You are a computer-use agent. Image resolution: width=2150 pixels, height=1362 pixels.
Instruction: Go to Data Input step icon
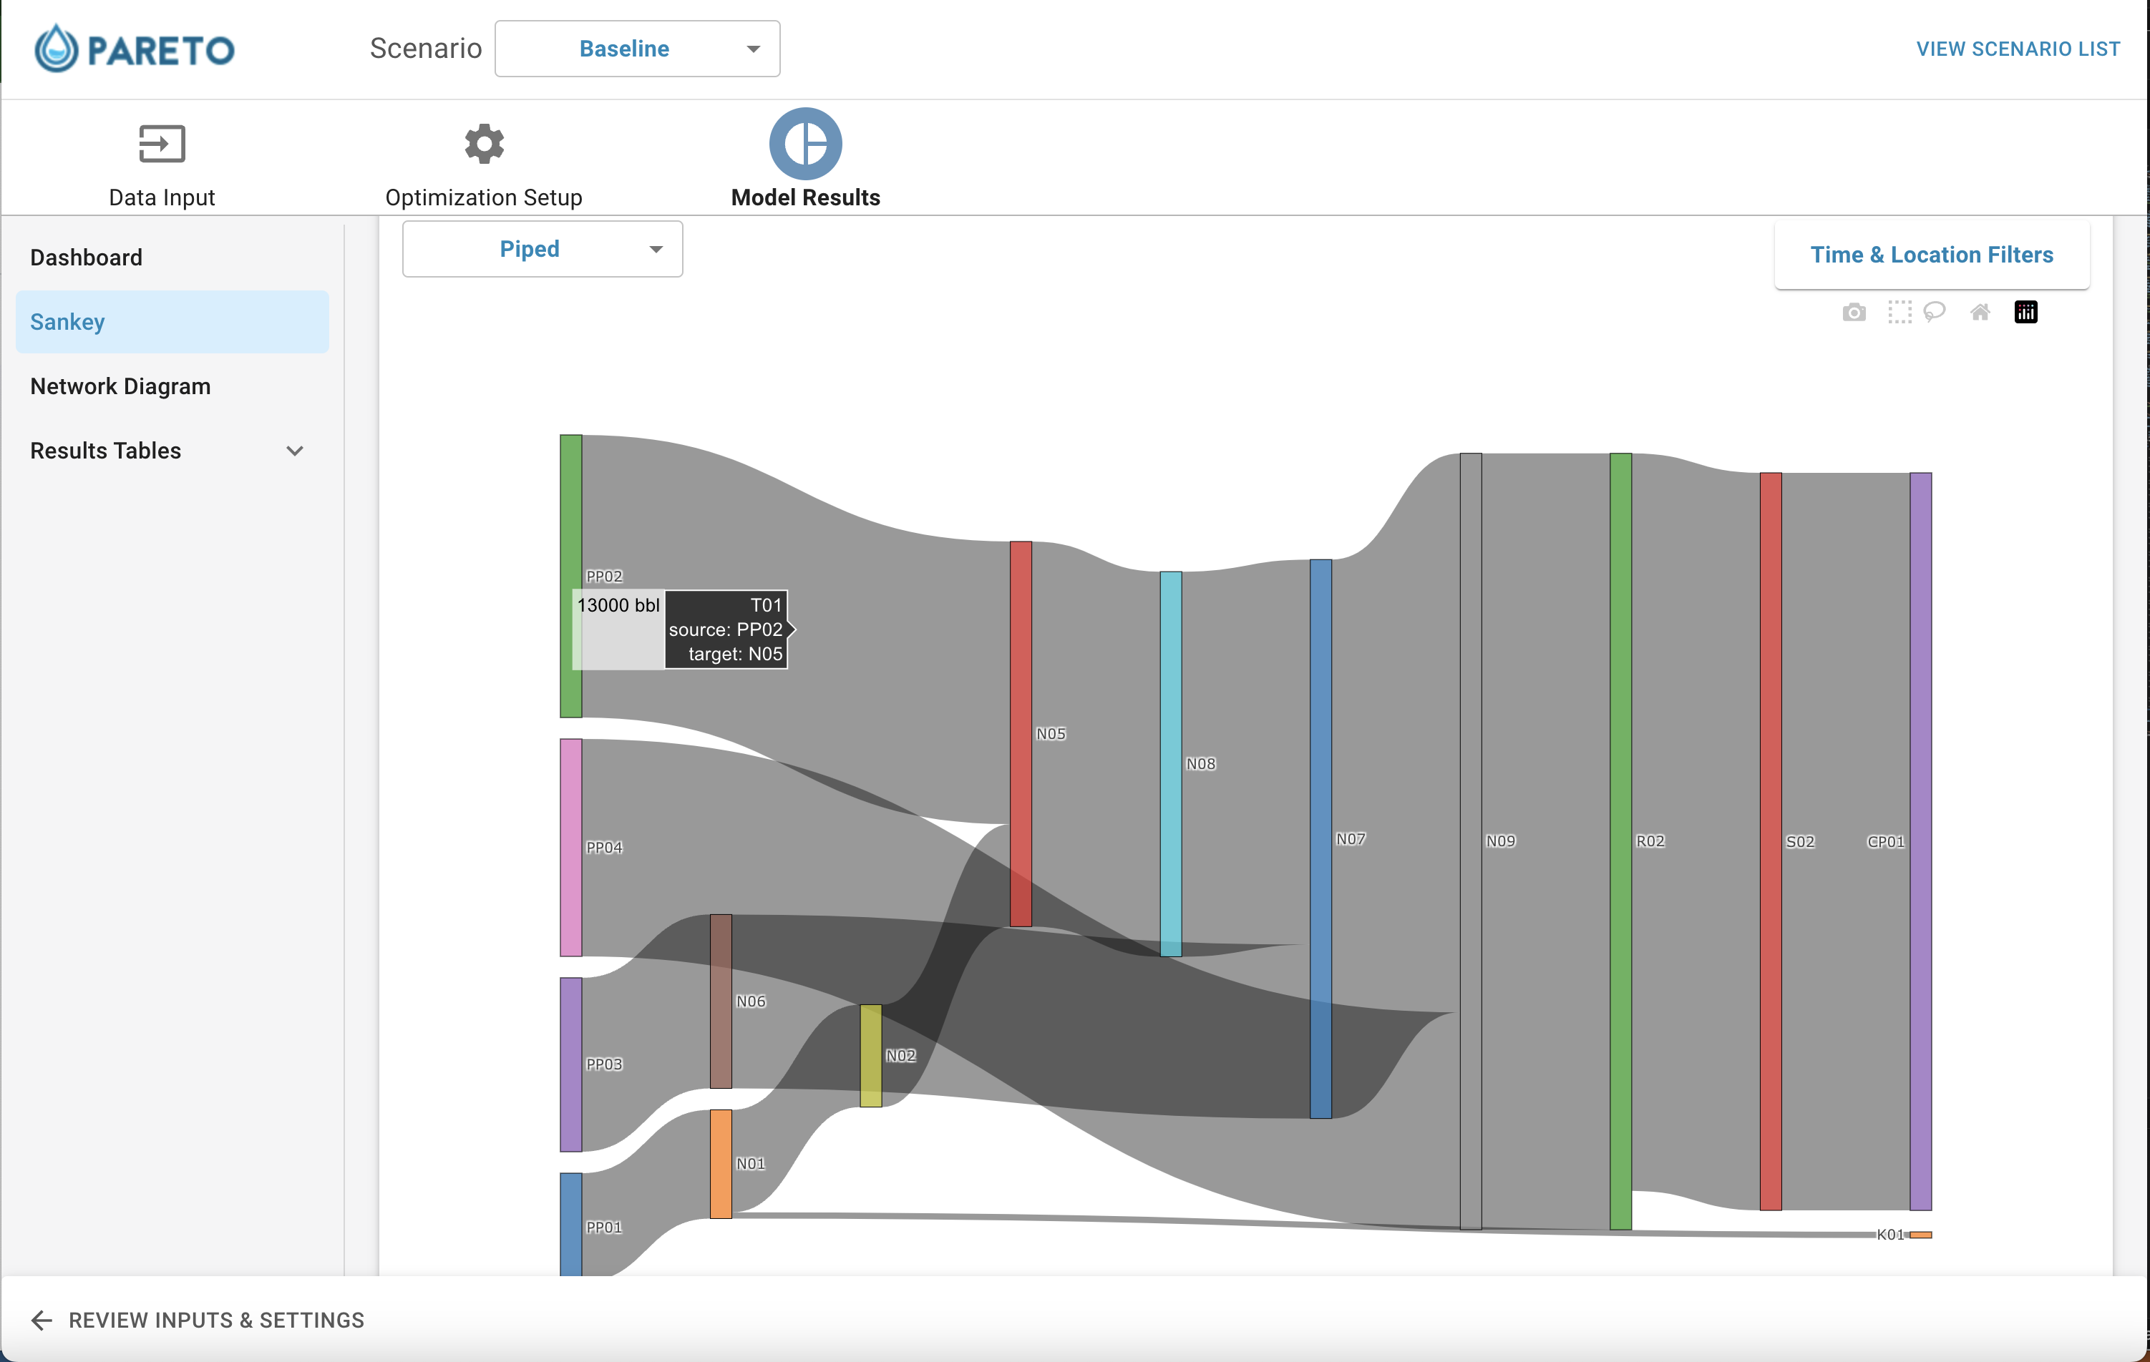point(162,144)
